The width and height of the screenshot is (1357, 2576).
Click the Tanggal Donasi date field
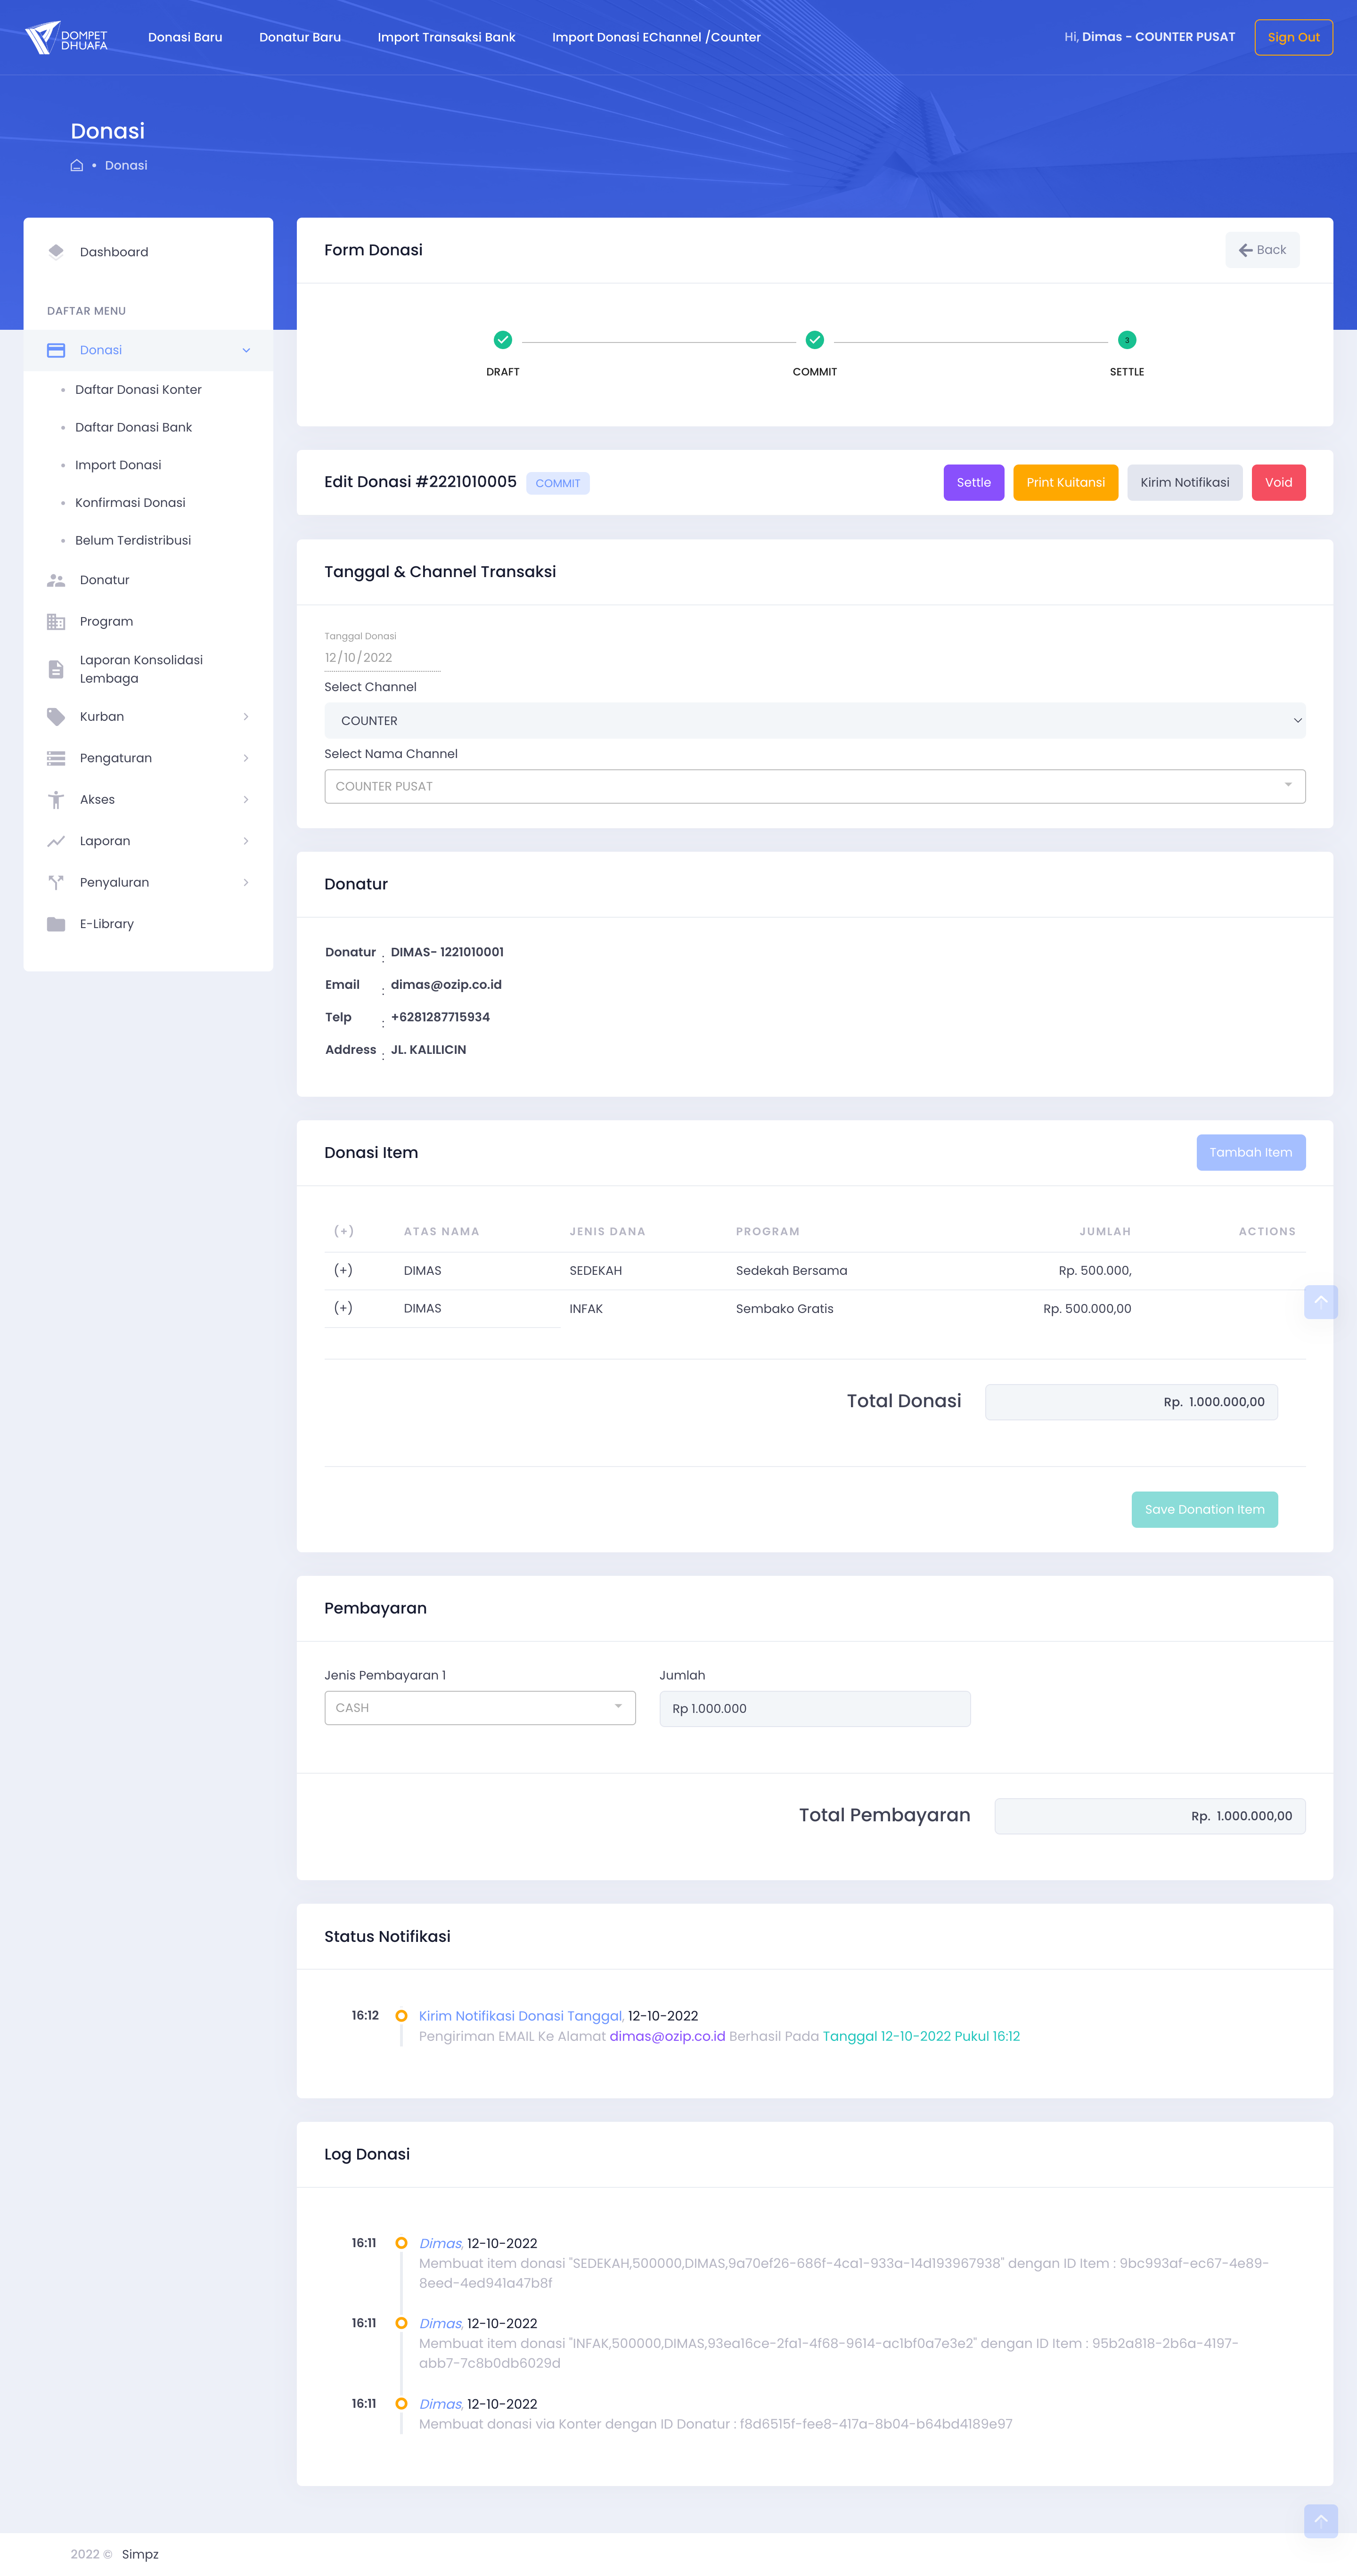click(380, 658)
